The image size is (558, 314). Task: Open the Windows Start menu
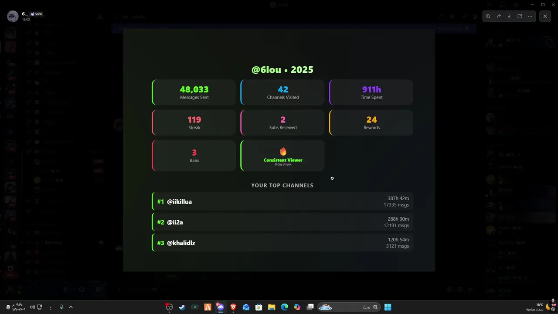coord(388,307)
